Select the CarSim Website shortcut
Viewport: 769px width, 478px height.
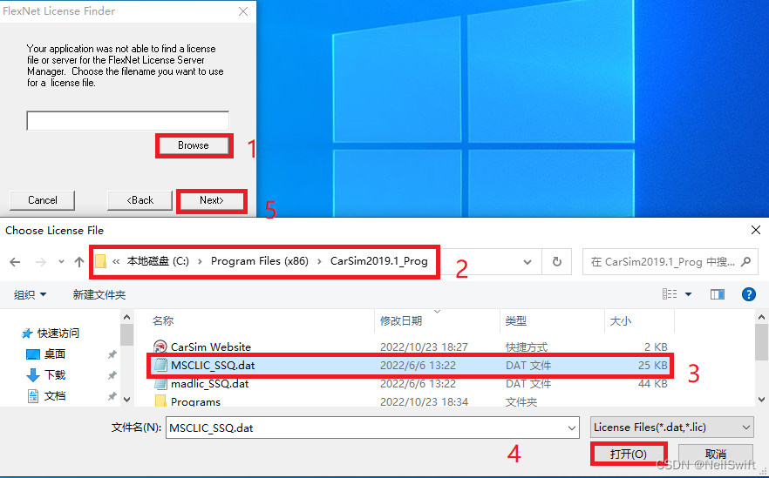211,347
